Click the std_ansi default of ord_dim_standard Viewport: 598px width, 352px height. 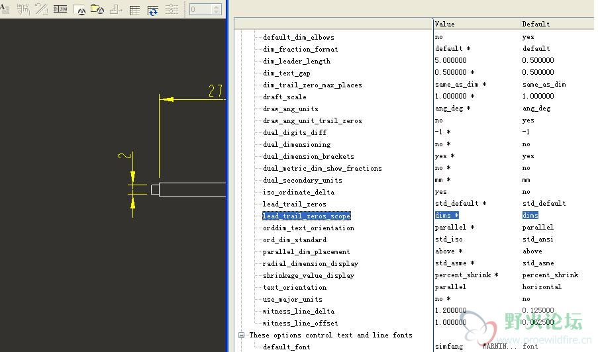pyautogui.click(x=538, y=240)
